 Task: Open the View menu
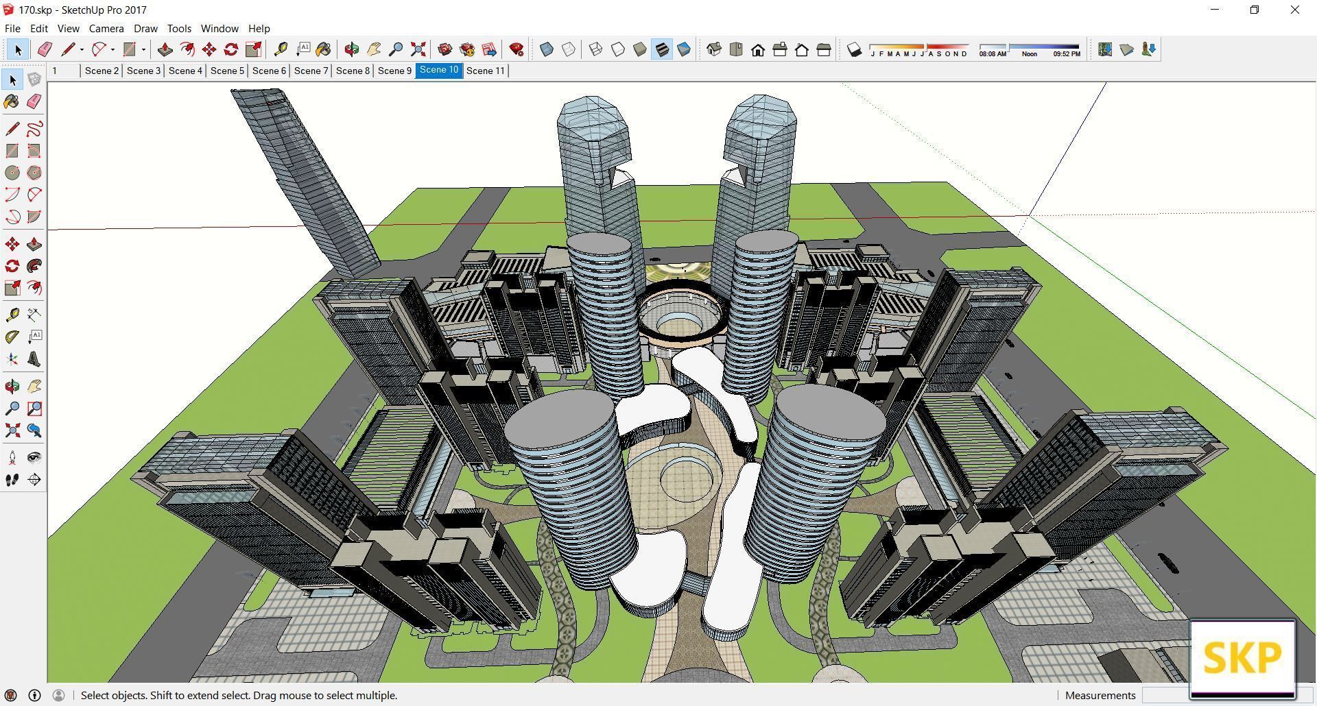[x=68, y=29]
